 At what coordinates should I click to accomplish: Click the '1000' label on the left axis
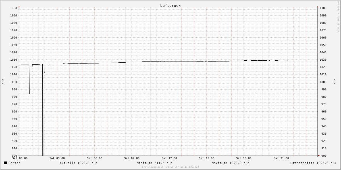point(14,82)
